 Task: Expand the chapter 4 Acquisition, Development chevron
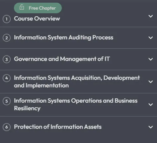click(x=151, y=82)
